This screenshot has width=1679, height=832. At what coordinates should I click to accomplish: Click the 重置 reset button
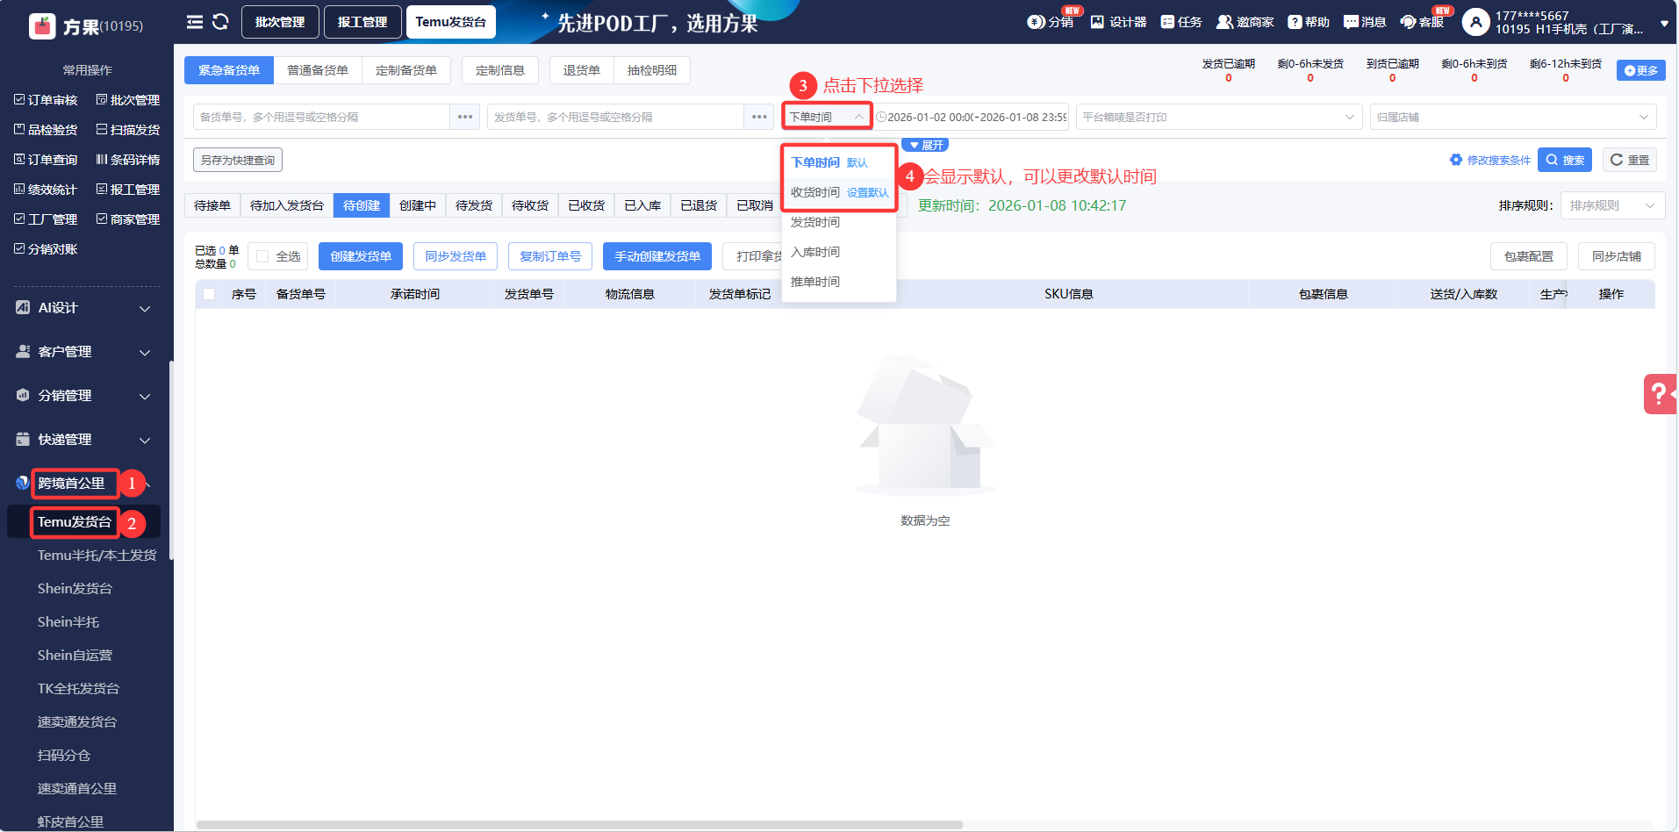pos(1630,160)
